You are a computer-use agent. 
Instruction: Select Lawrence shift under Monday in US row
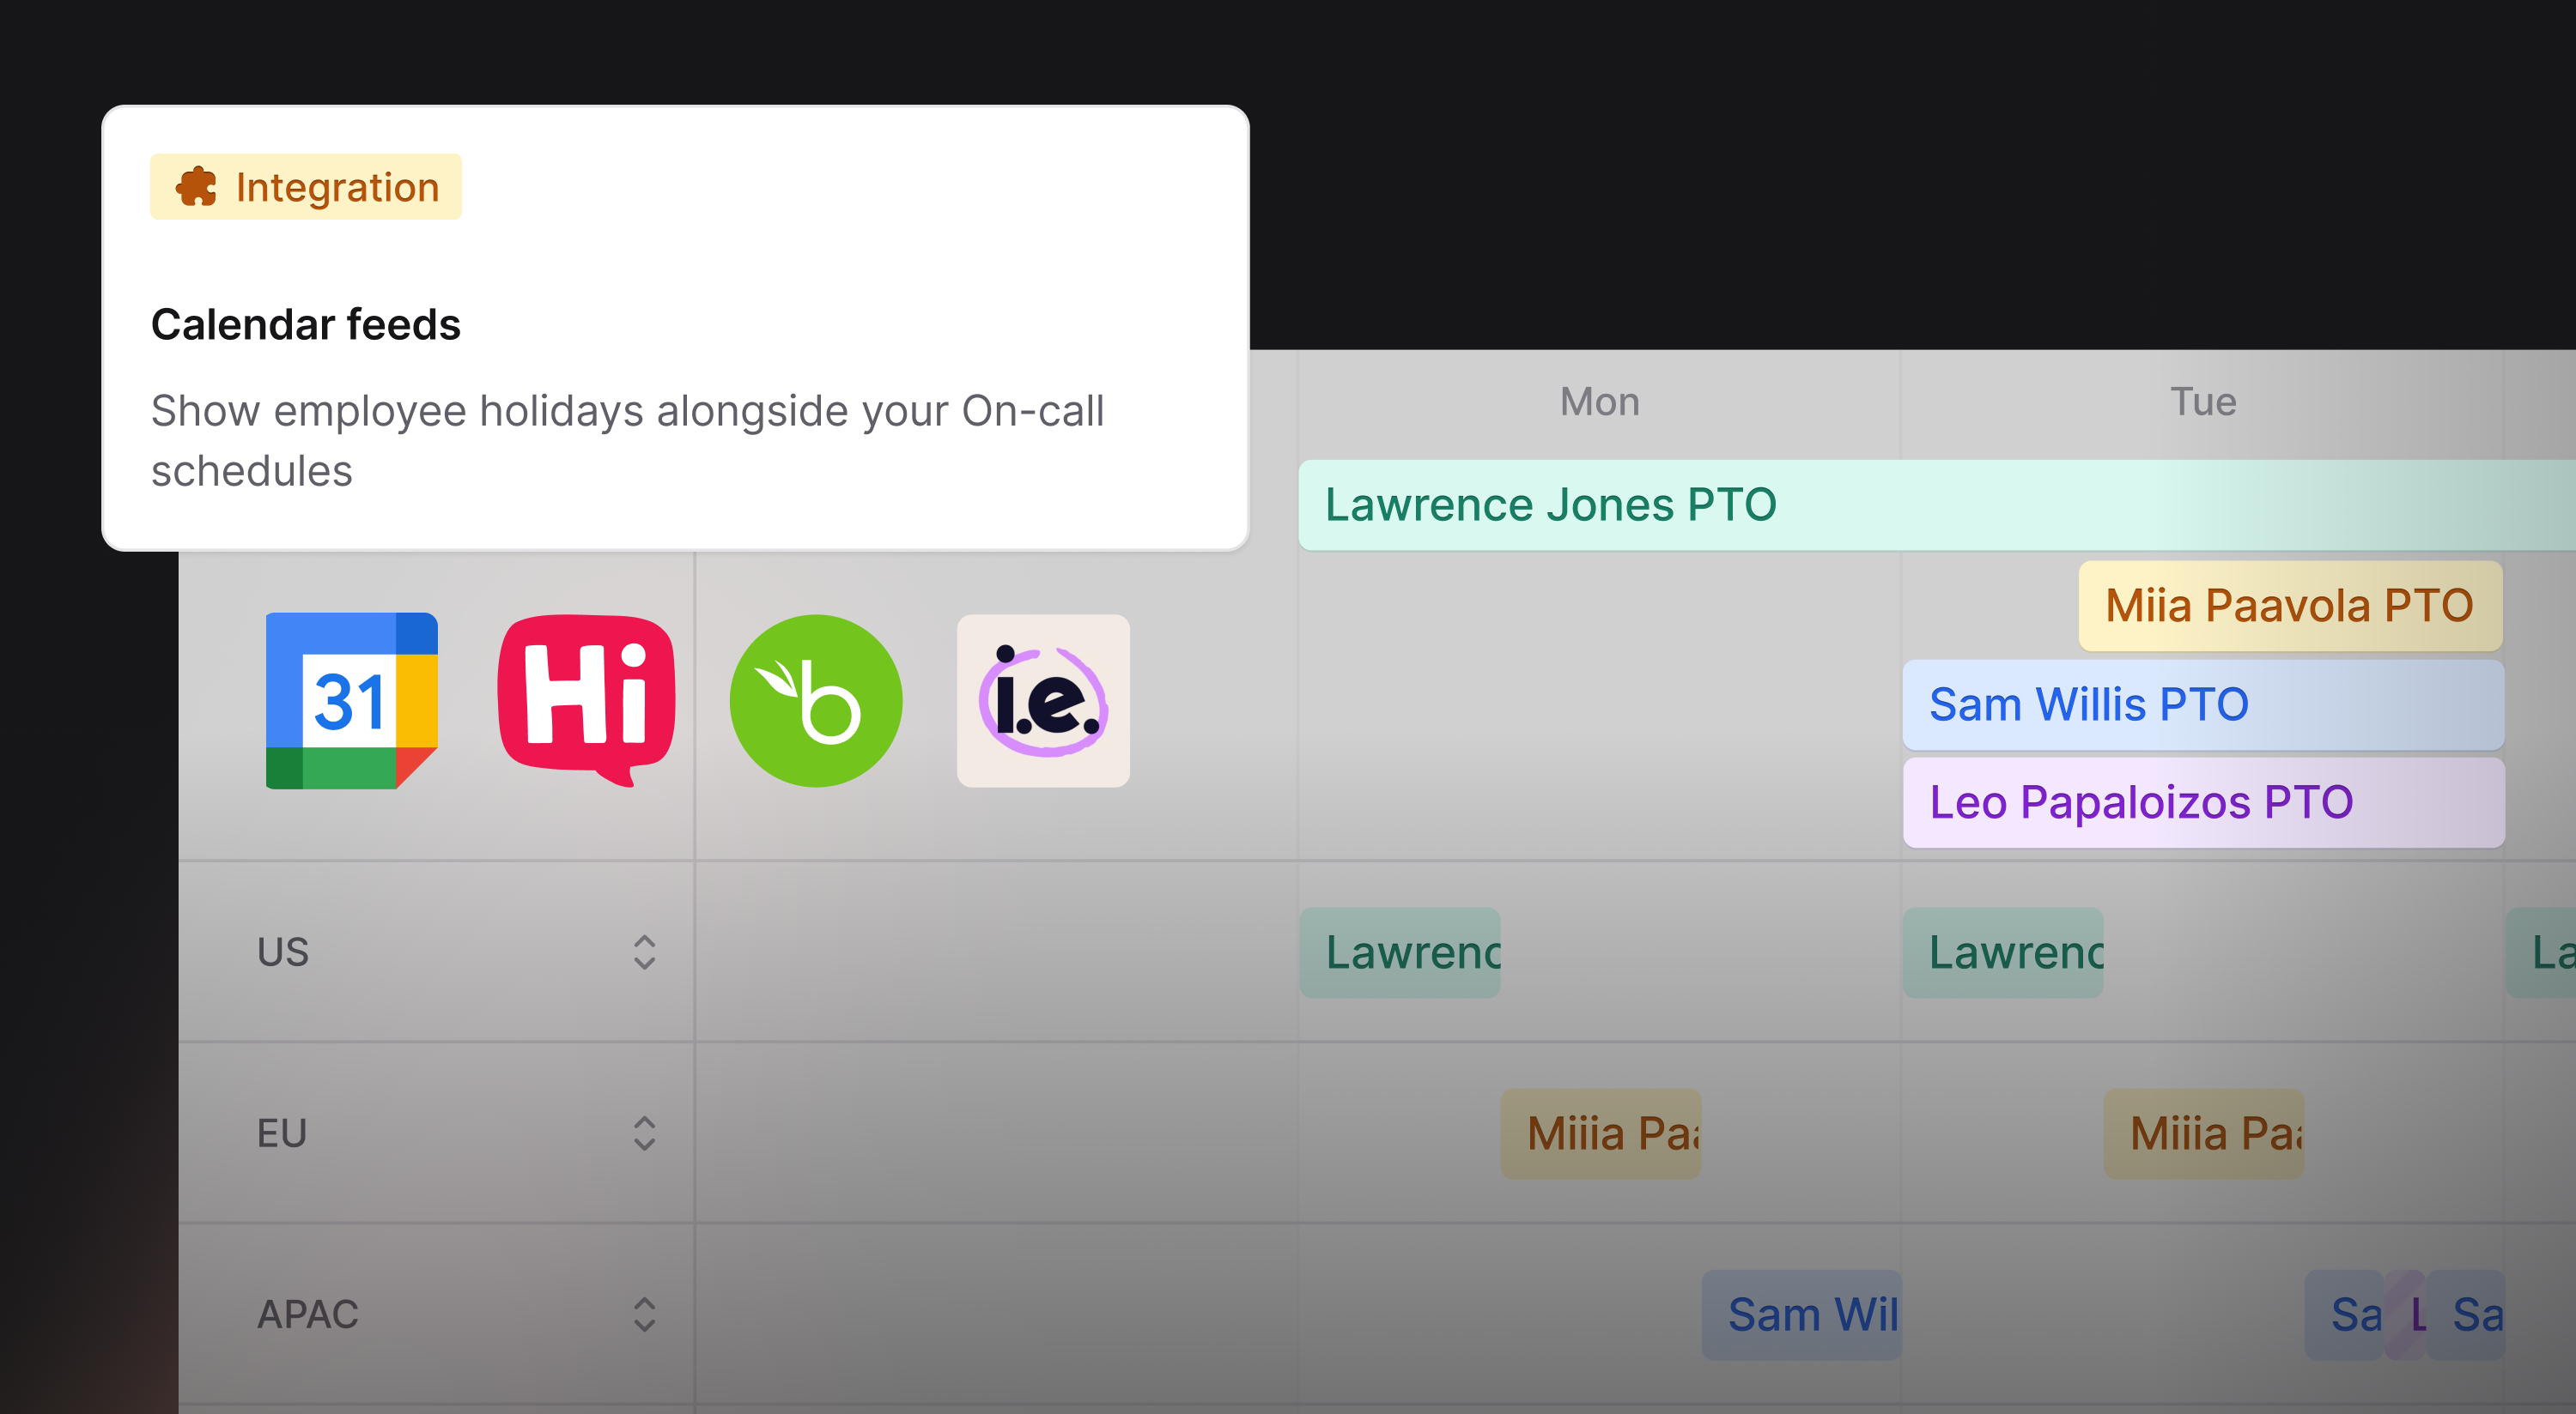coord(1400,952)
